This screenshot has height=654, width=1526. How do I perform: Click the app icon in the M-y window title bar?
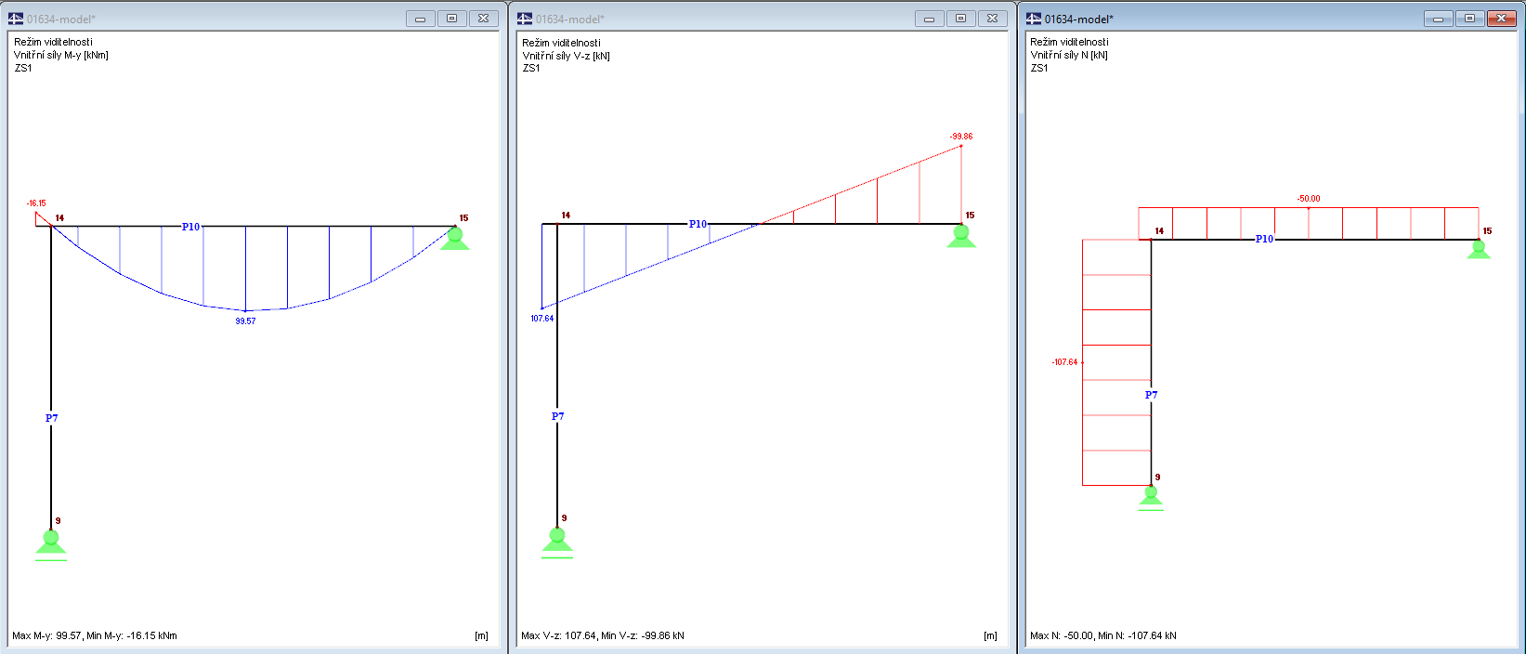point(16,19)
